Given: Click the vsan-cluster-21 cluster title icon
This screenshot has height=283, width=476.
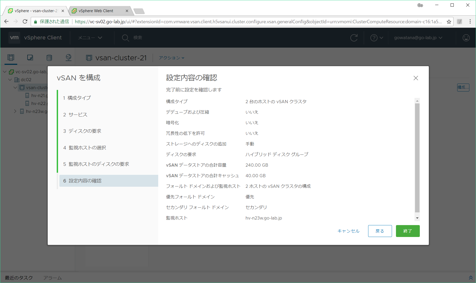Looking at the screenshot, I should click(89, 58).
